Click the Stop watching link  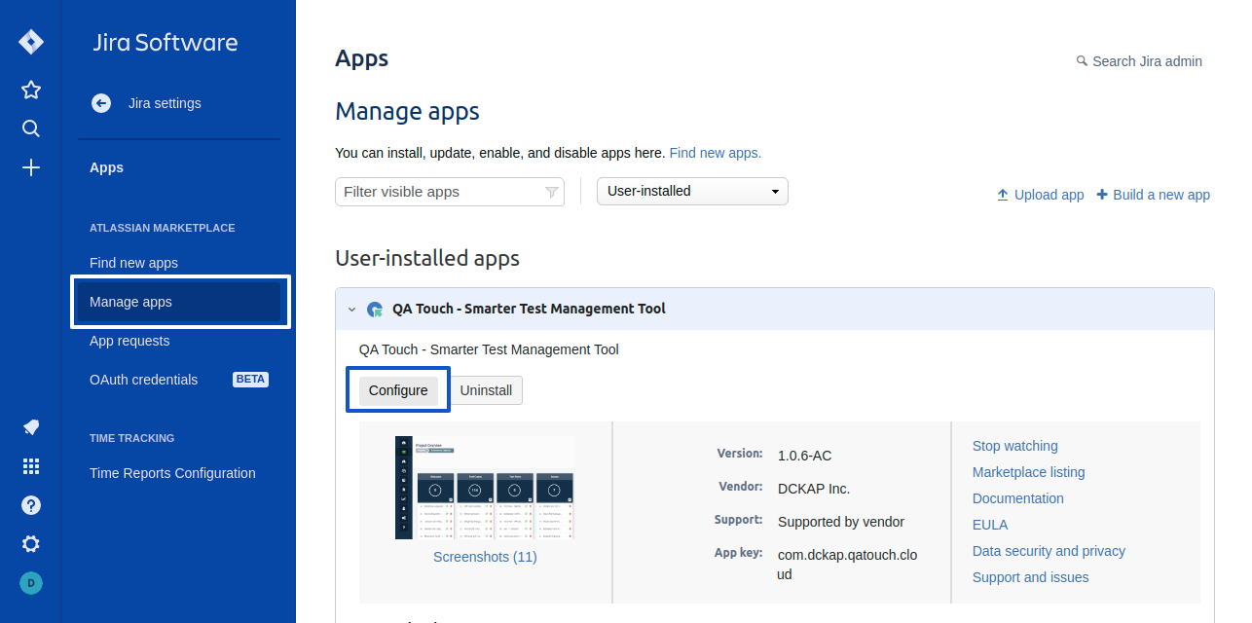click(1014, 446)
